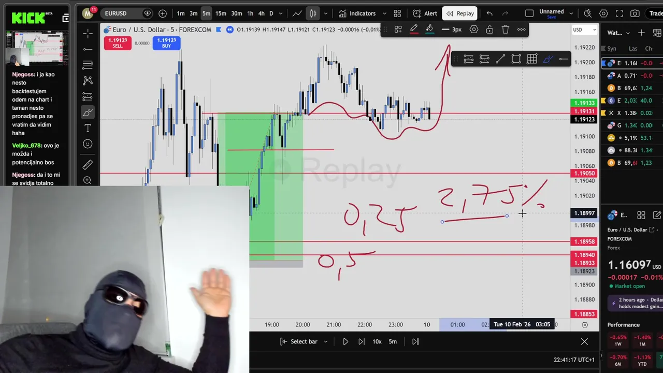Select the trend line in favorites toolbar
The image size is (663, 373).
point(500,59)
